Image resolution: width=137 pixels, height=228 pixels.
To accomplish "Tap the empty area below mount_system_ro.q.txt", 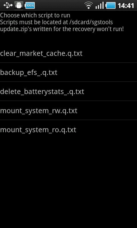I will [68, 183].
